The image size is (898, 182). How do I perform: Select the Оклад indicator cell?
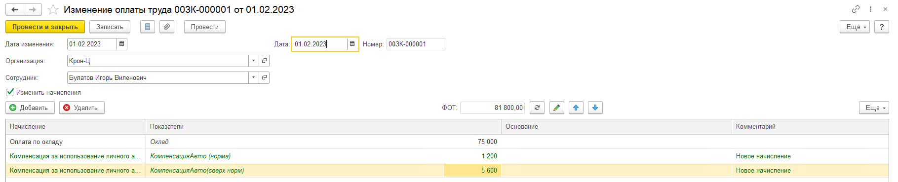[x=295, y=142]
